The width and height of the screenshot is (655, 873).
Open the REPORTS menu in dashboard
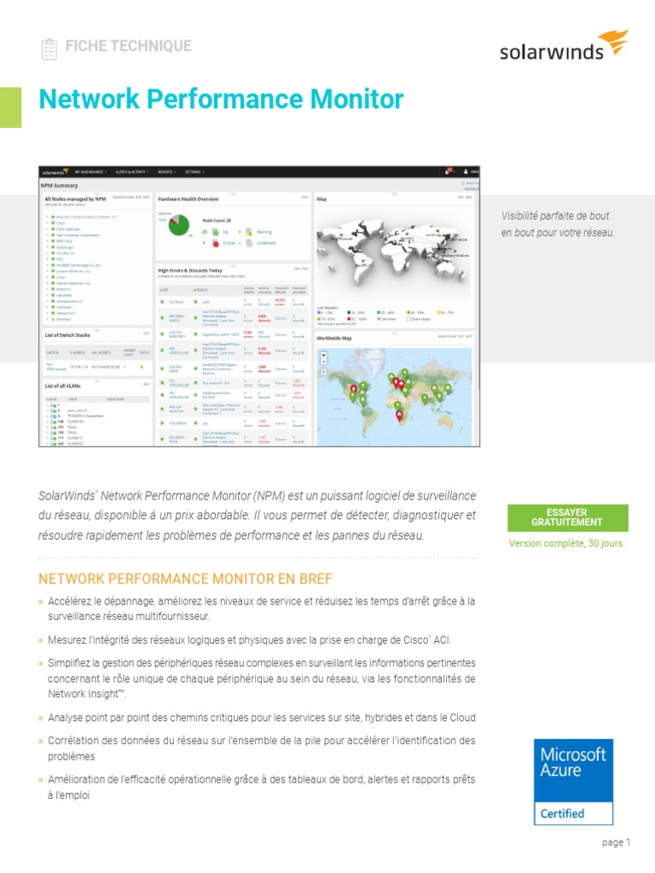[x=166, y=172]
